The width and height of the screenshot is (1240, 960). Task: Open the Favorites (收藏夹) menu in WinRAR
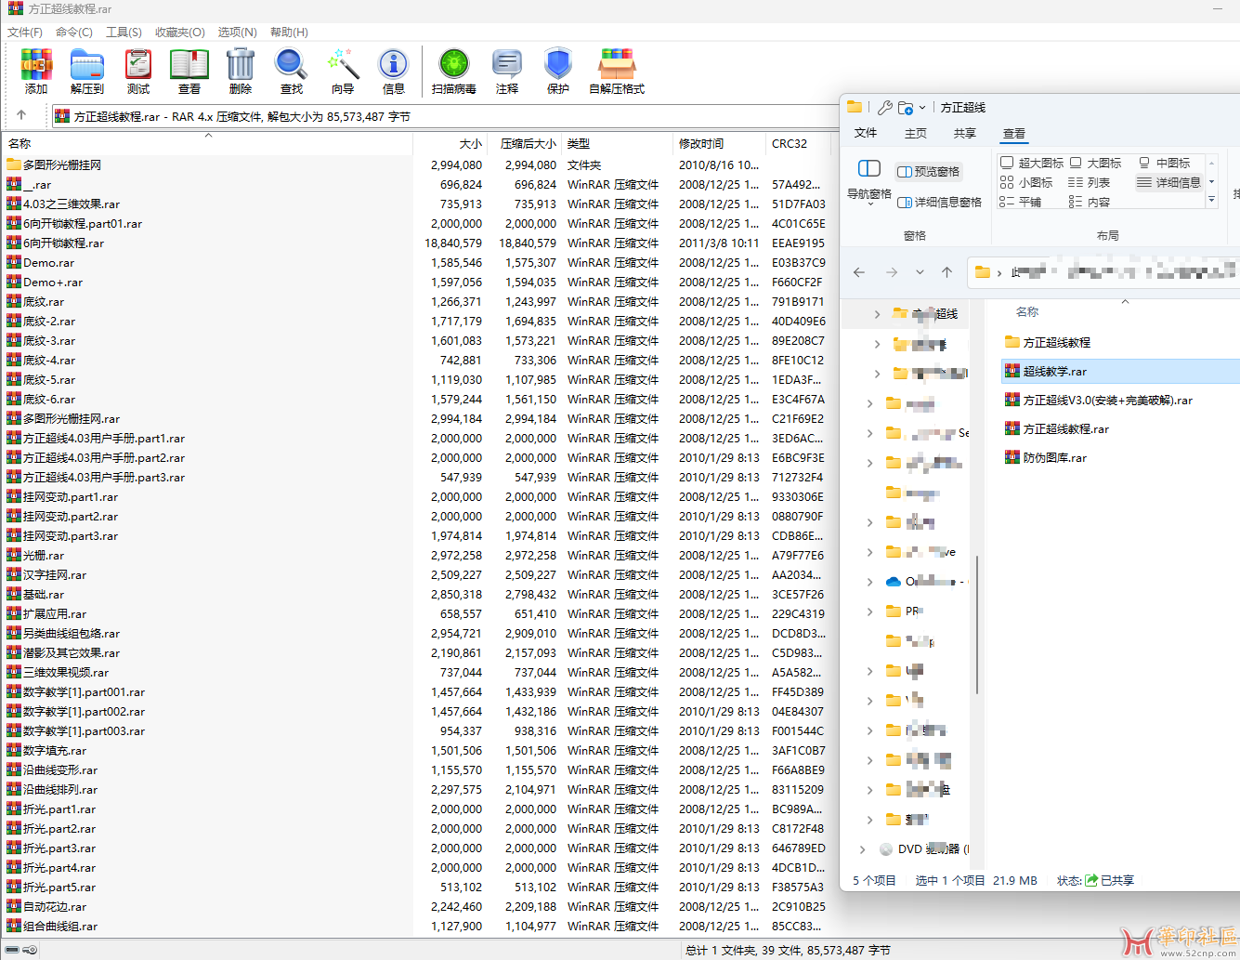[x=180, y=32]
